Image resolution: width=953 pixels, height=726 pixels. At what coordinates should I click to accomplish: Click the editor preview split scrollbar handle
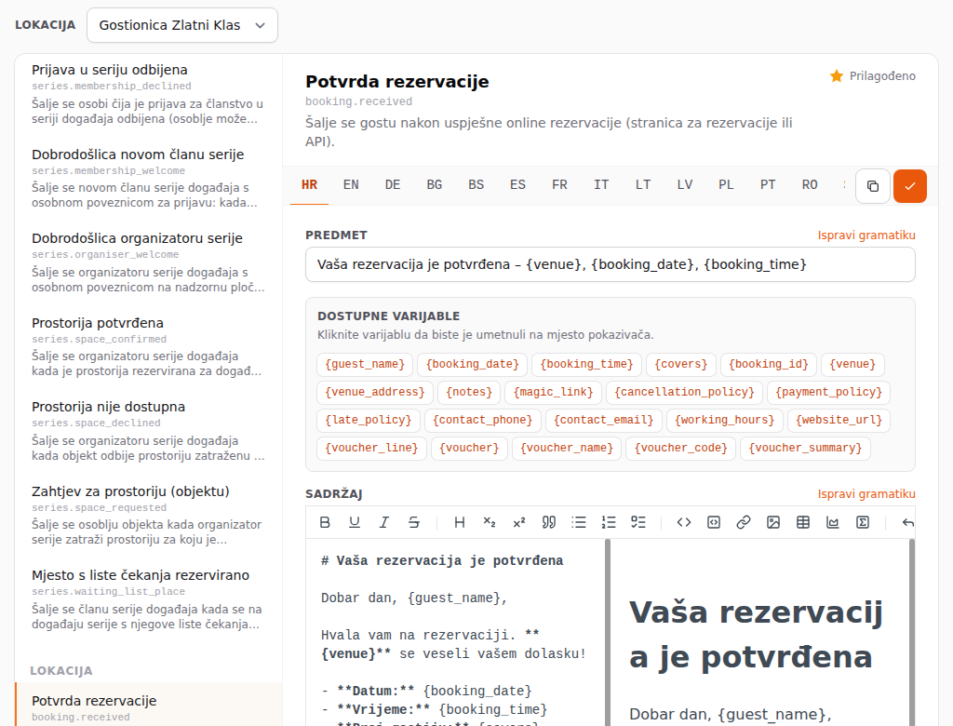(x=608, y=632)
